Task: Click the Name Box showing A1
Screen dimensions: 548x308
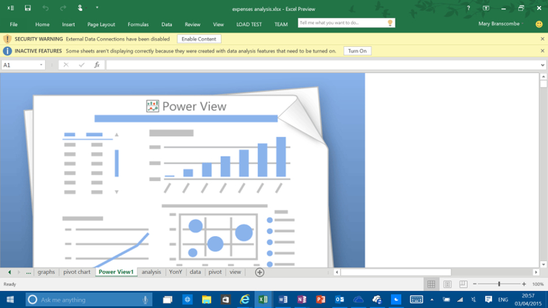Action: pos(20,65)
